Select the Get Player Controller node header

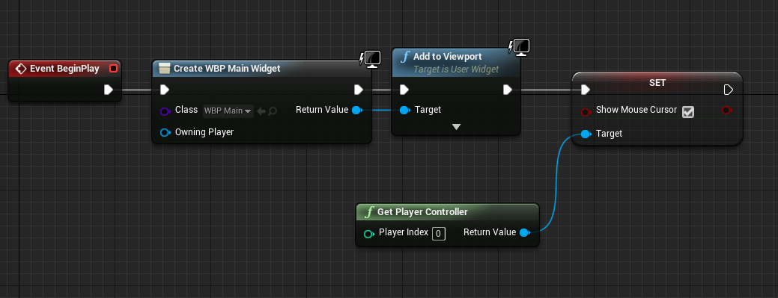tap(448, 212)
